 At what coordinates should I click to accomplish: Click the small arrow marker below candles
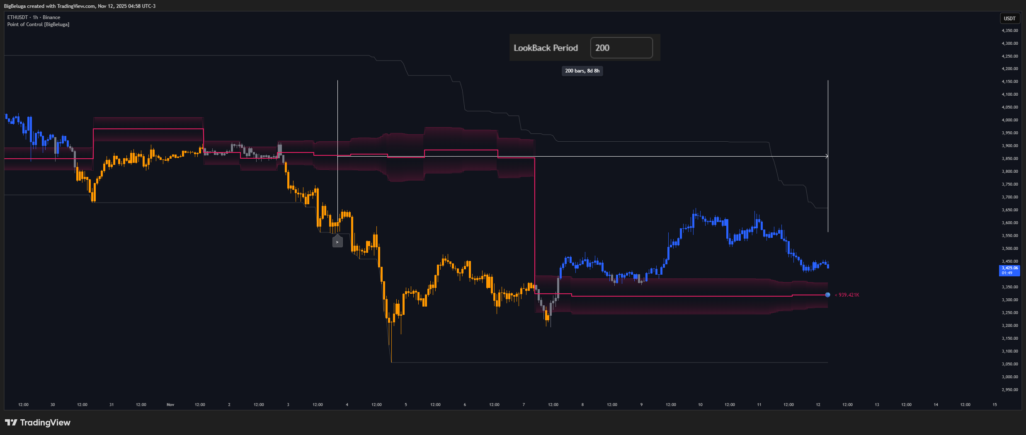pyautogui.click(x=337, y=241)
